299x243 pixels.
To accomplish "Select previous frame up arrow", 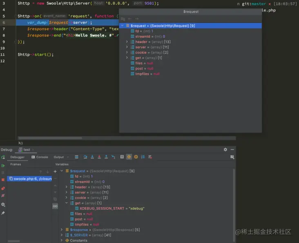I will pos(40,172).
